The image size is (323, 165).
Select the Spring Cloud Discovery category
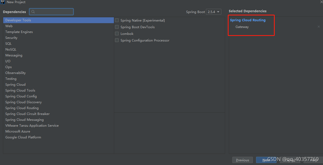pyautogui.click(x=58, y=102)
